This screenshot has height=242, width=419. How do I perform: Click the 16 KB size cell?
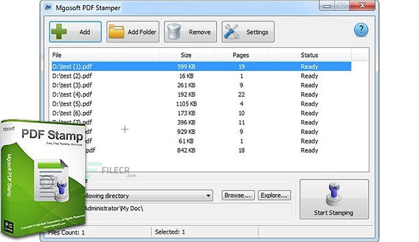point(186,76)
